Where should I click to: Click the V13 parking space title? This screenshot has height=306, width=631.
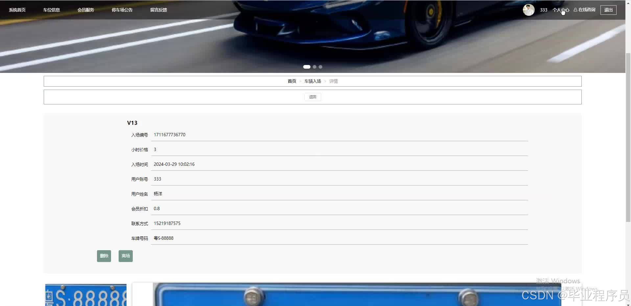click(x=132, y=123)
